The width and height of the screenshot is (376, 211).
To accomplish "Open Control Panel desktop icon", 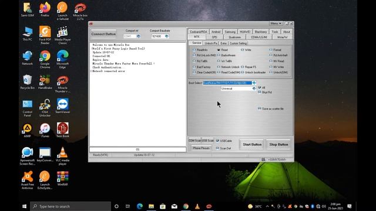I will (x=28, y=108).
